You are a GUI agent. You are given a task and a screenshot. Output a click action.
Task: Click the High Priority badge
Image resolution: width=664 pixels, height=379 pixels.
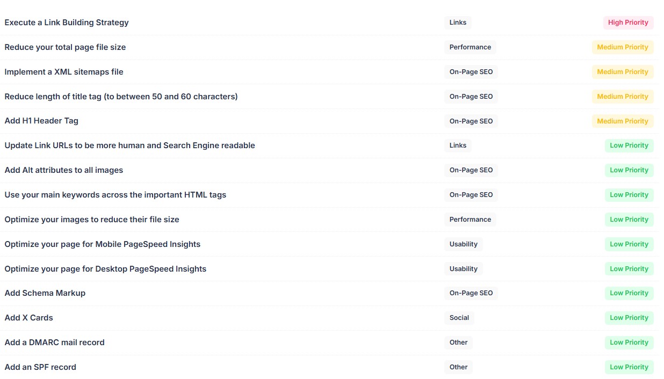pyautogui.click(x=628, y=23)
